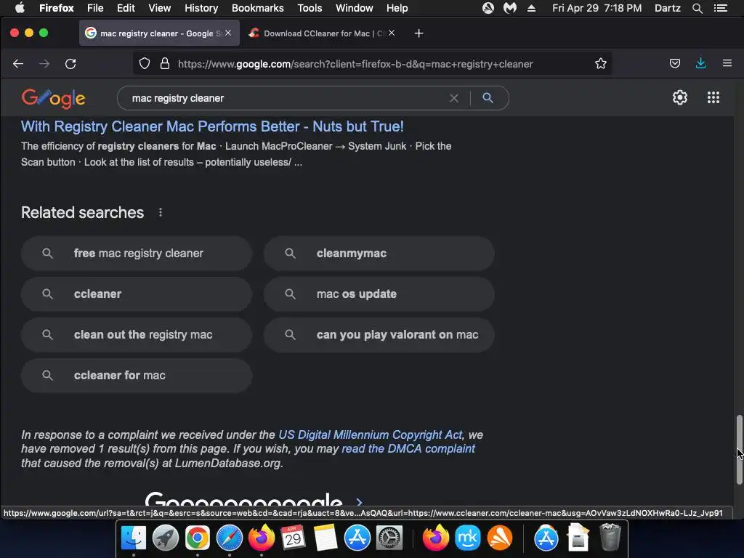Open Google quick settings gear
This screenshot has height=558, width=744.
click(x=680, y=97)
